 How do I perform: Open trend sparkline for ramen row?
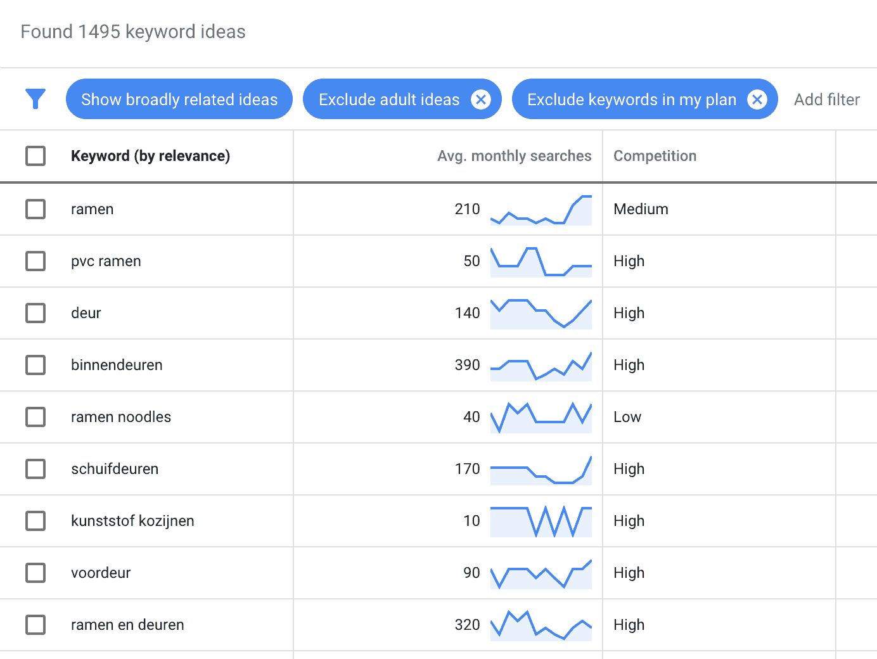pos(541,210)
